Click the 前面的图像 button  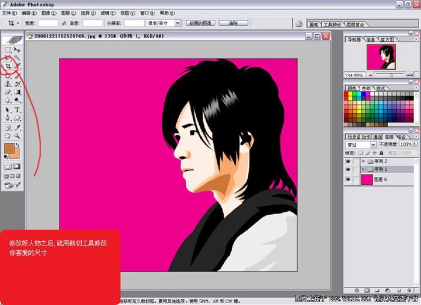pos(201,23)
